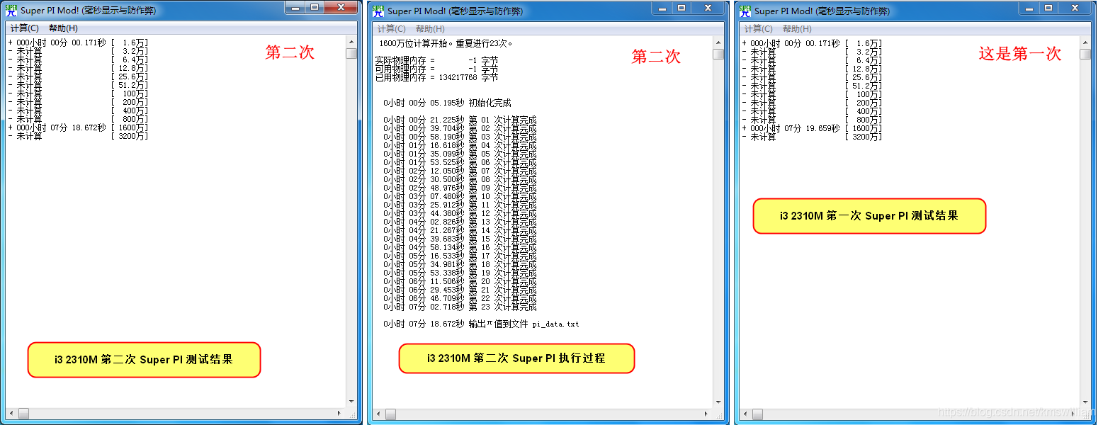Open 帮助(H) menu in the 19.659秒 results window
This screenshot has width=1103, height=425.
point(797,28)
